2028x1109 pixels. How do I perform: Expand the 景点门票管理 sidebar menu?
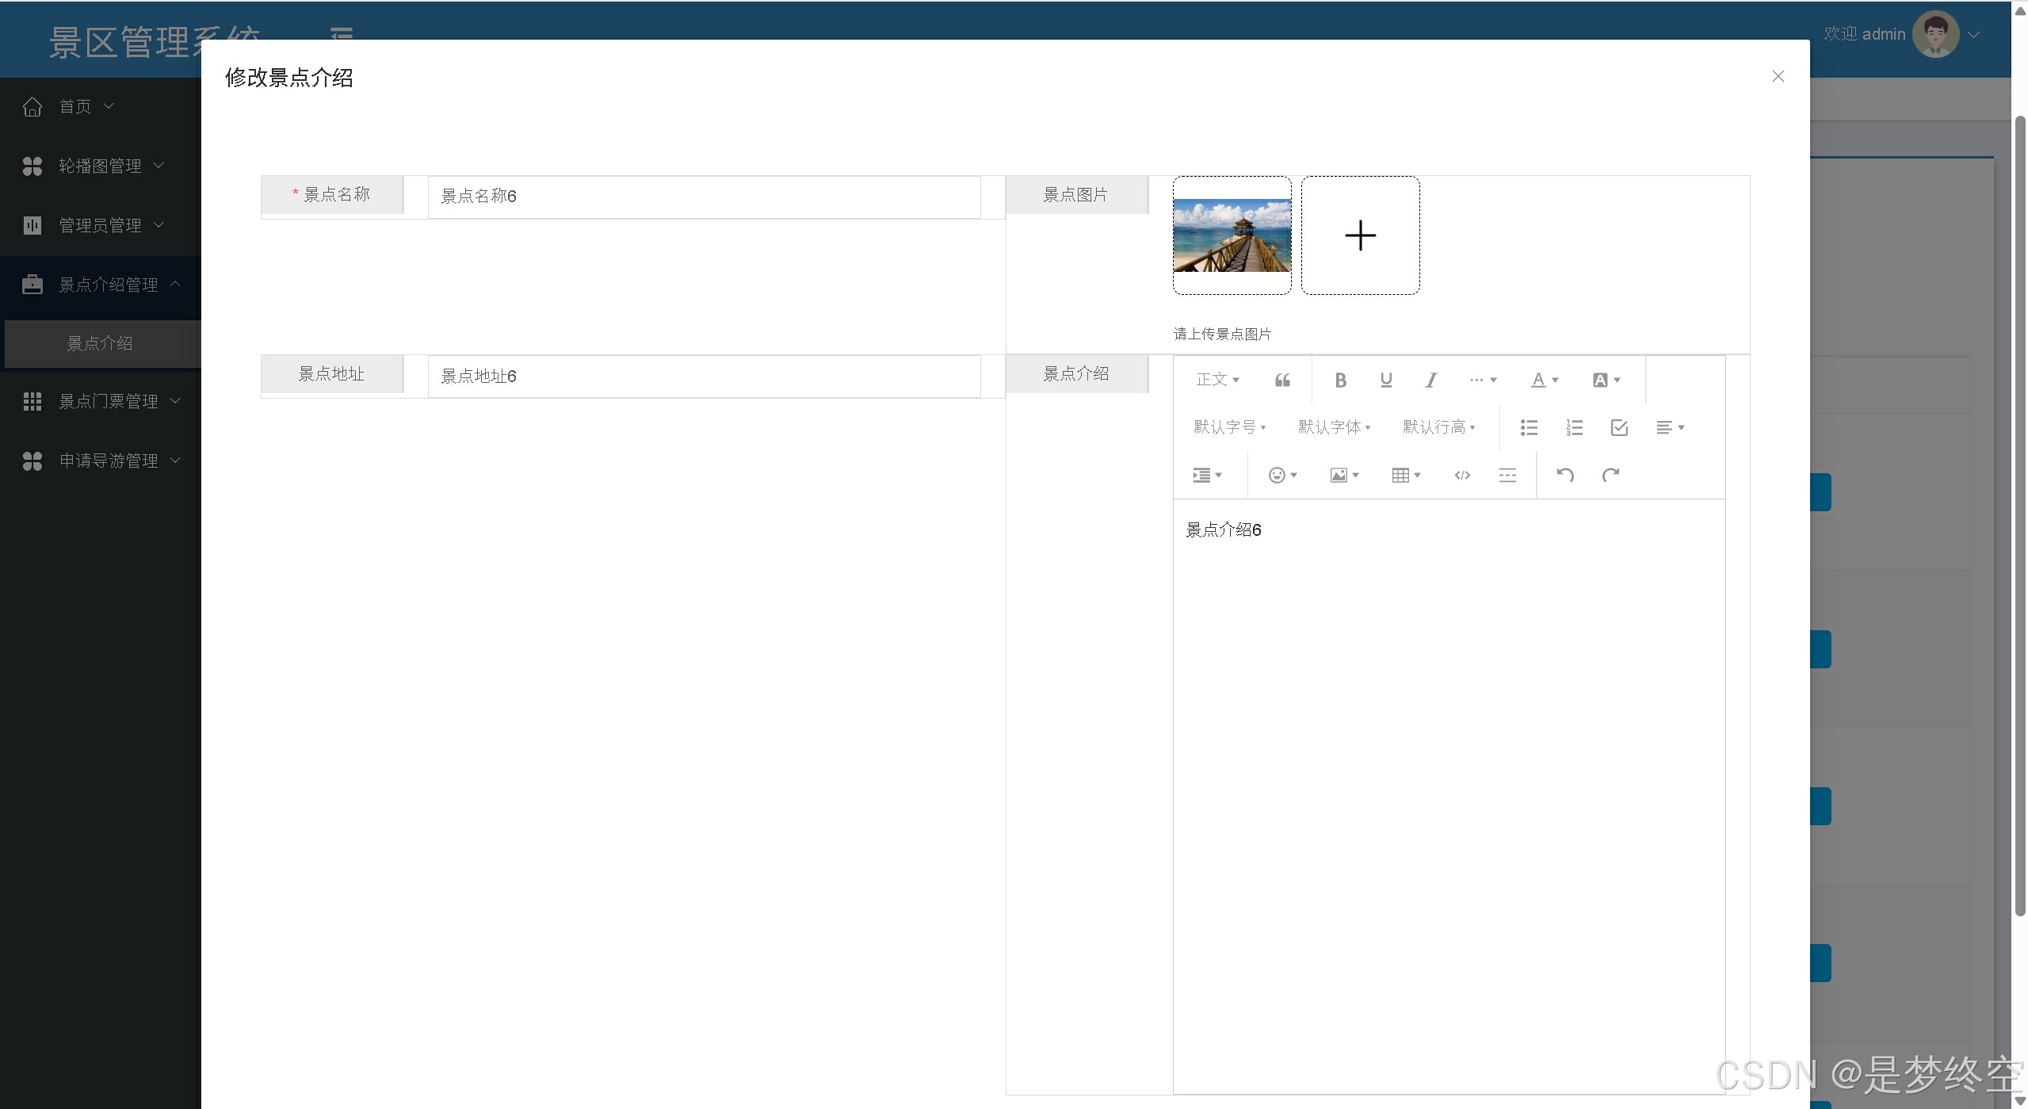click(x=109, y=402)
